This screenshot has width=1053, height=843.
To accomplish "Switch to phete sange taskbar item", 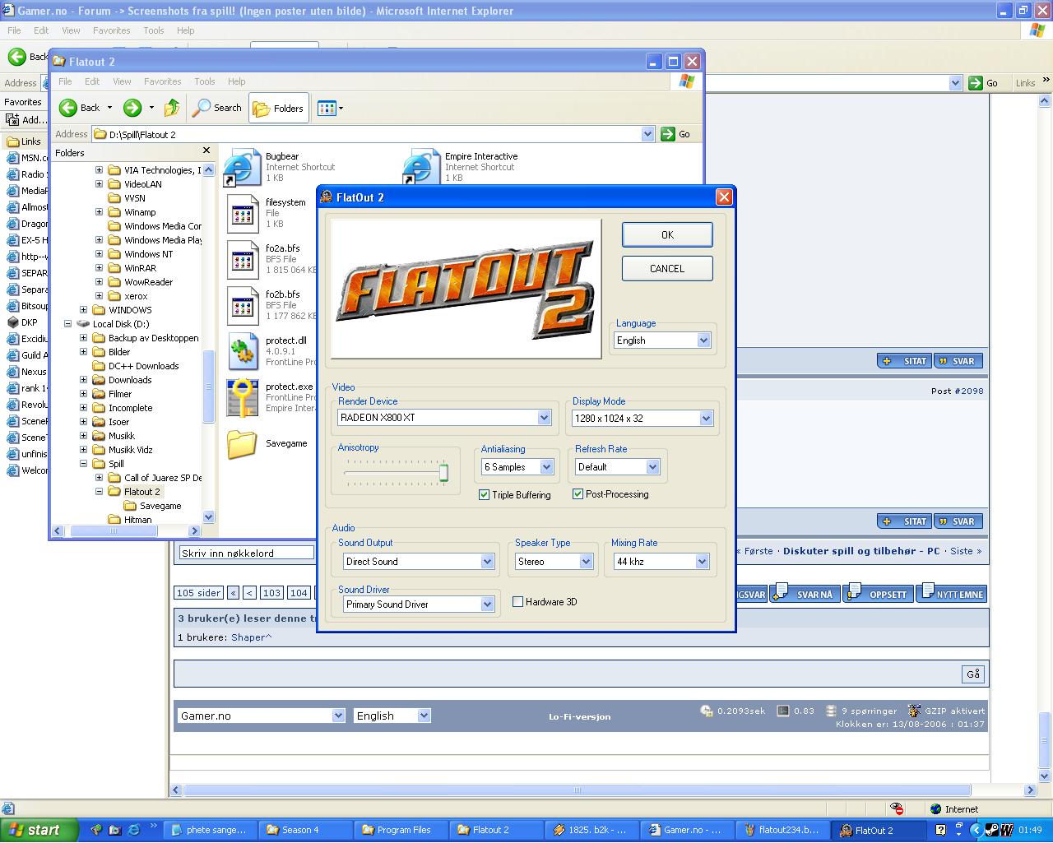I will click(210, 830).
